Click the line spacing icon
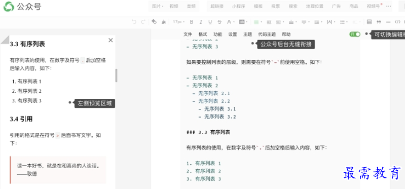Viewport: 405px width, 189px height. [317, 22]
